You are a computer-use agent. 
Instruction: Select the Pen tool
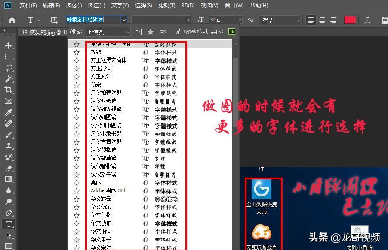click(x=9, y=213)
